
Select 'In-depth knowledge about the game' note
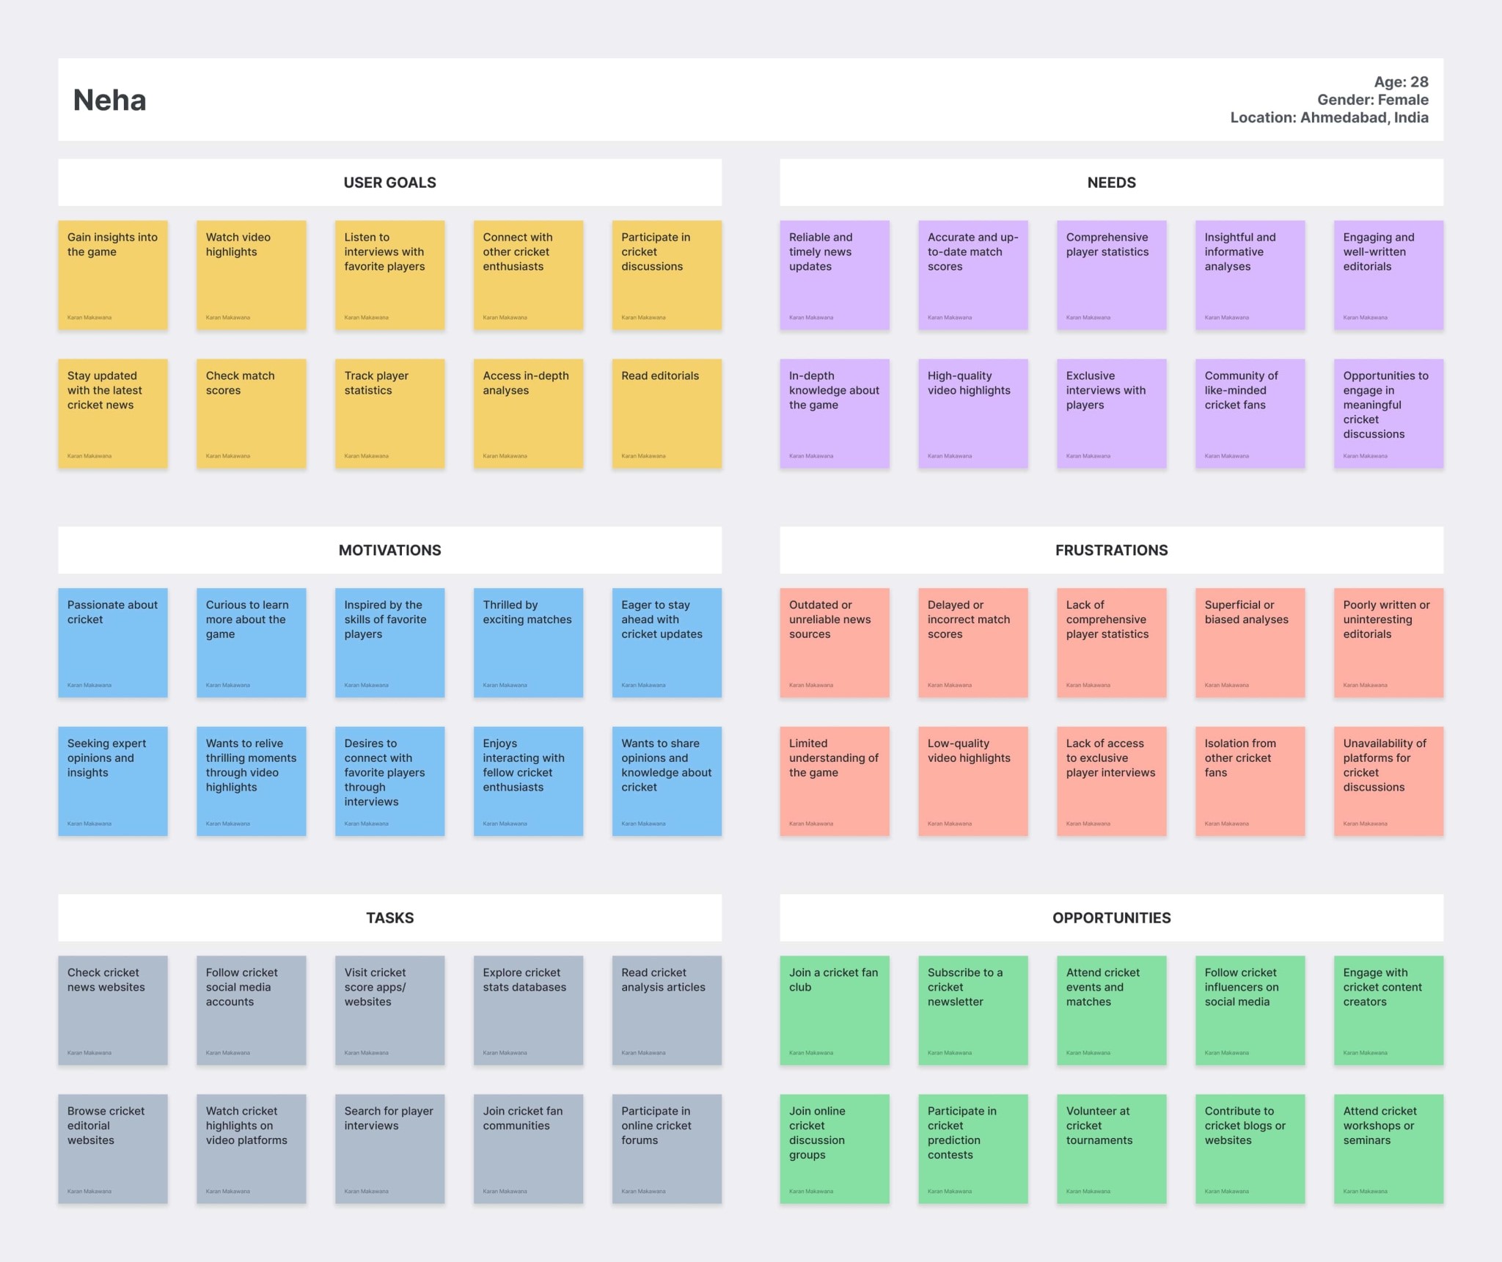[x=835, y=414]
